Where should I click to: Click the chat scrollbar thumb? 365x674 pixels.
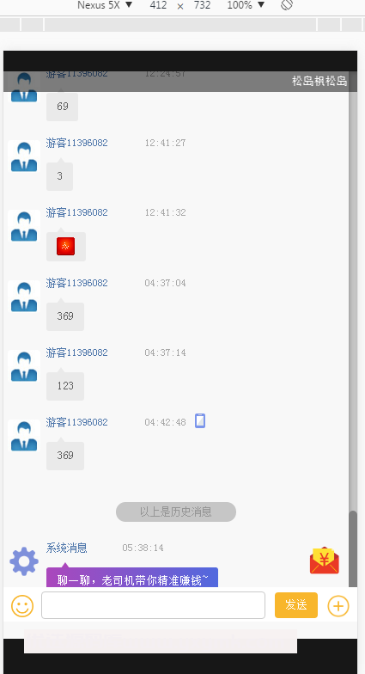(353, 548)
